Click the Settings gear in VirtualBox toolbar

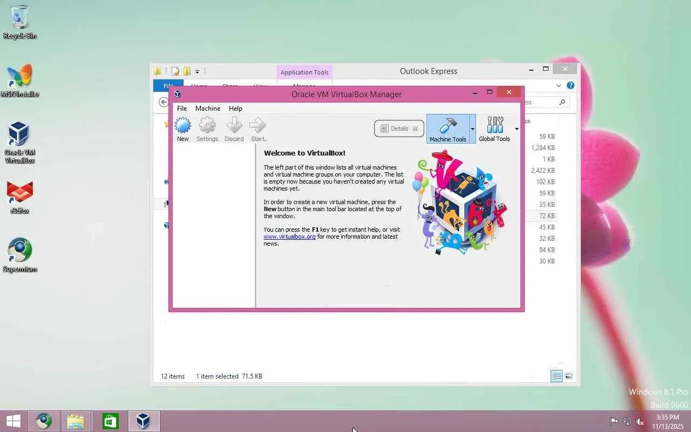point(207,130)
